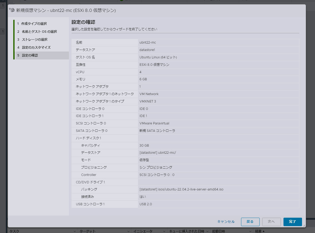Viewport: 315px width, 233px height.
Task: Click the dialog resize grip icon
Action: (304, 226)
